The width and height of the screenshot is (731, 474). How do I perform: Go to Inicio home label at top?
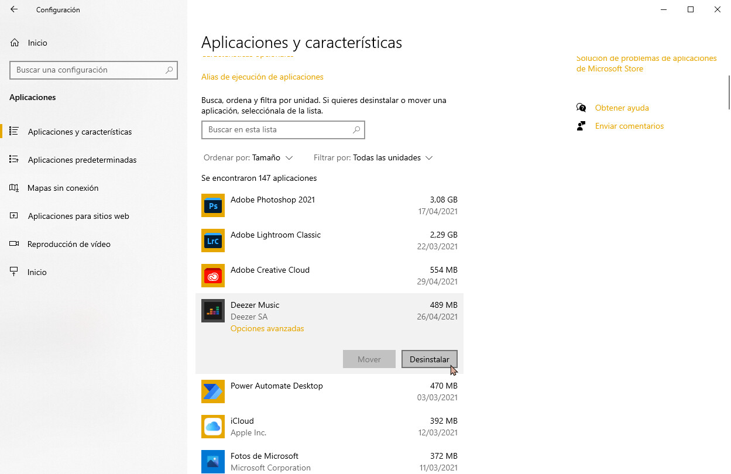37,43
